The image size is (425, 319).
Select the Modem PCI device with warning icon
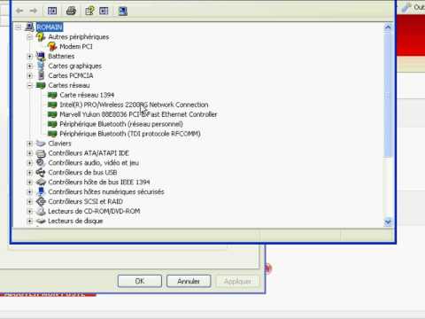click(76, 46)
